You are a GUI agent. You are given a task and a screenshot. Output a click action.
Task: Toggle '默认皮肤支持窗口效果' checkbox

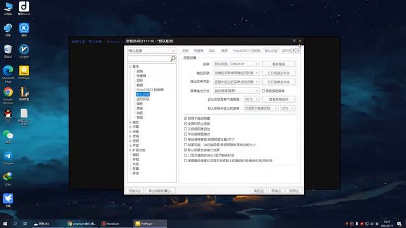[x=185, y=150]
